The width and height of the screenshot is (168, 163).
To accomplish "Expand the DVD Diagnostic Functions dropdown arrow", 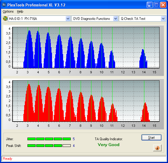I will pos(115,18).
